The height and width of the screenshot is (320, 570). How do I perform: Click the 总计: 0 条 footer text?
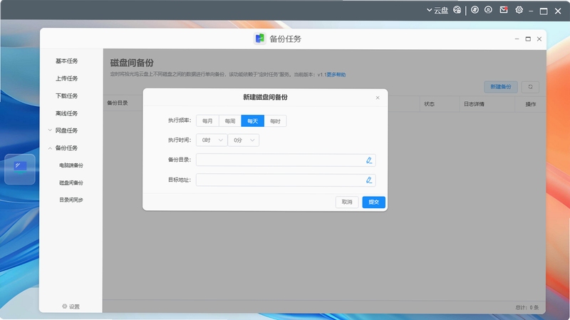tap(527, 307)
